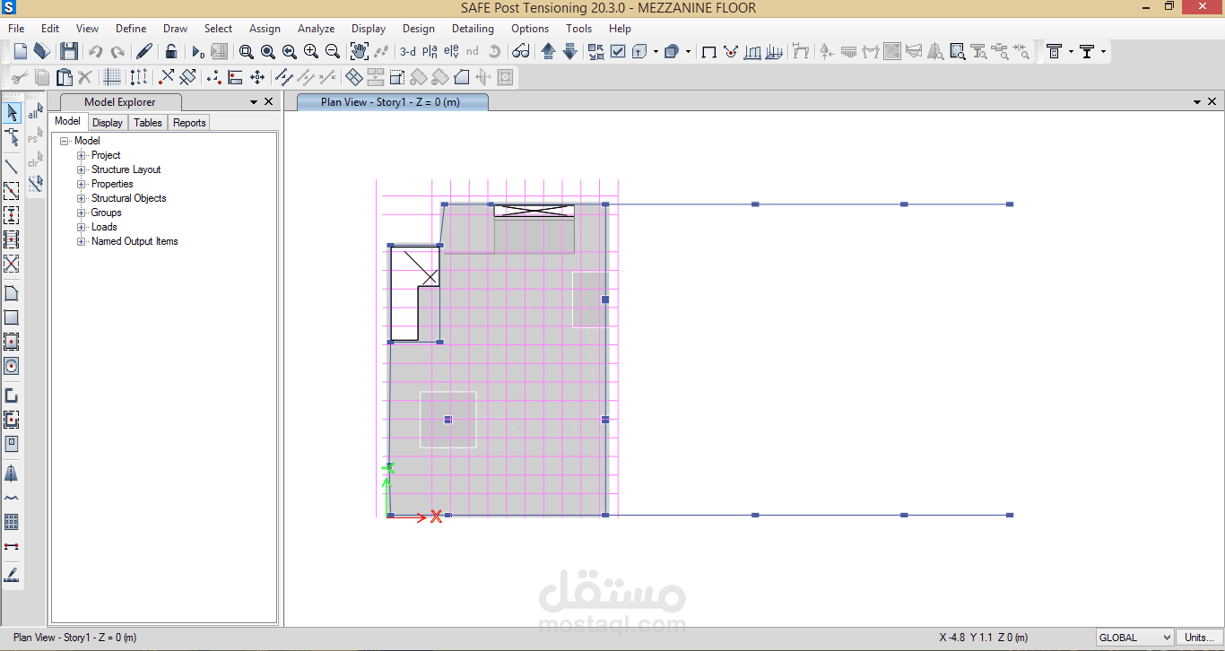Open the dropdown arrow beside the extrude view icon
Viewport: 1225px width, 651px height.
tap(656, 51)
